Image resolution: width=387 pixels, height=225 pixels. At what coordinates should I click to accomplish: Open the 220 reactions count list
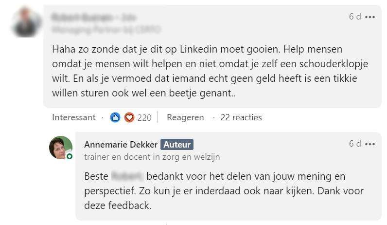(144, 117)
